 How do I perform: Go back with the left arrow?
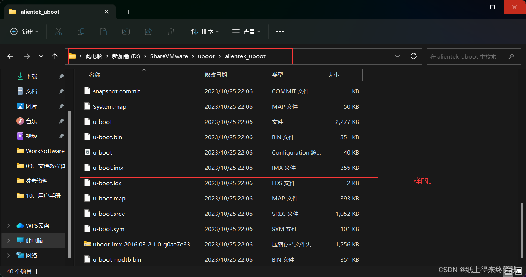coord(10,56)
